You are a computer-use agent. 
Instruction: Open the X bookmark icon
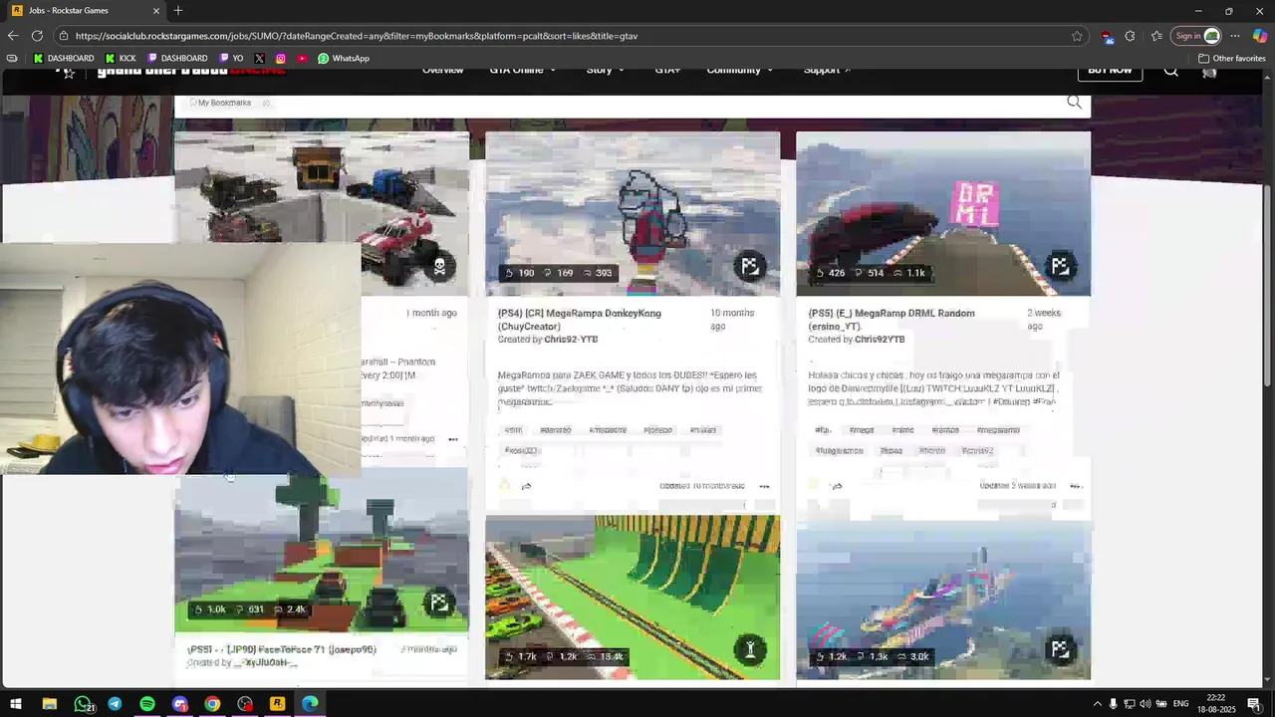(x=260, y=59)
